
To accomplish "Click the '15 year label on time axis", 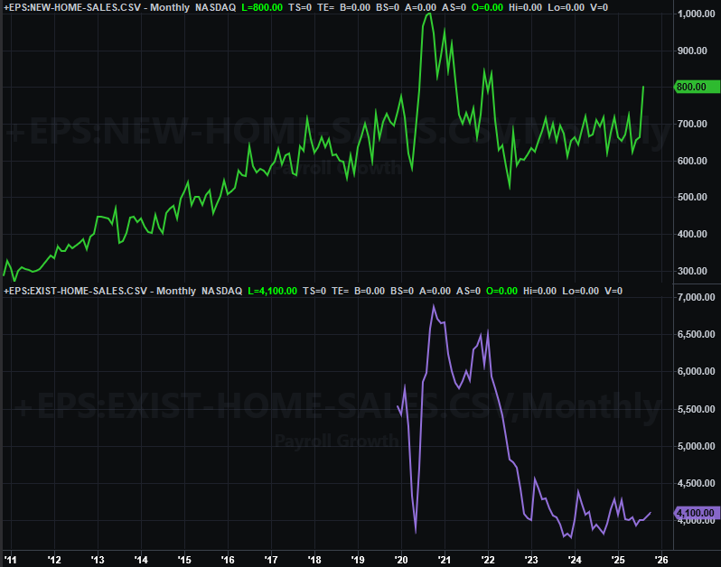I will (x=183, y=557).
